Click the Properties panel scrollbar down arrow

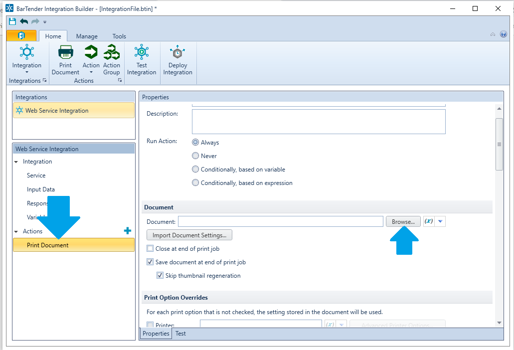coord(499,323)
